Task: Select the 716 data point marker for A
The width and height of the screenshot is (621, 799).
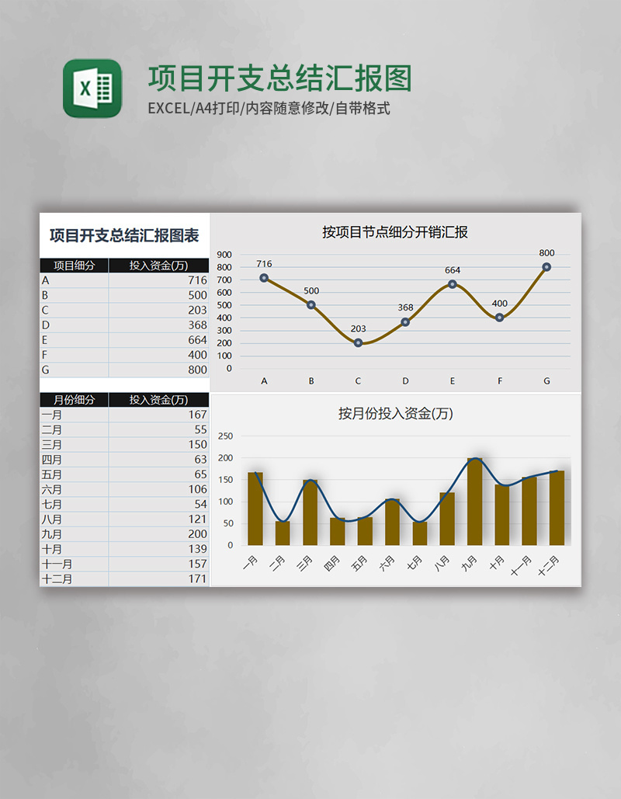Action: pyautogui.click(x=265, y=276)
